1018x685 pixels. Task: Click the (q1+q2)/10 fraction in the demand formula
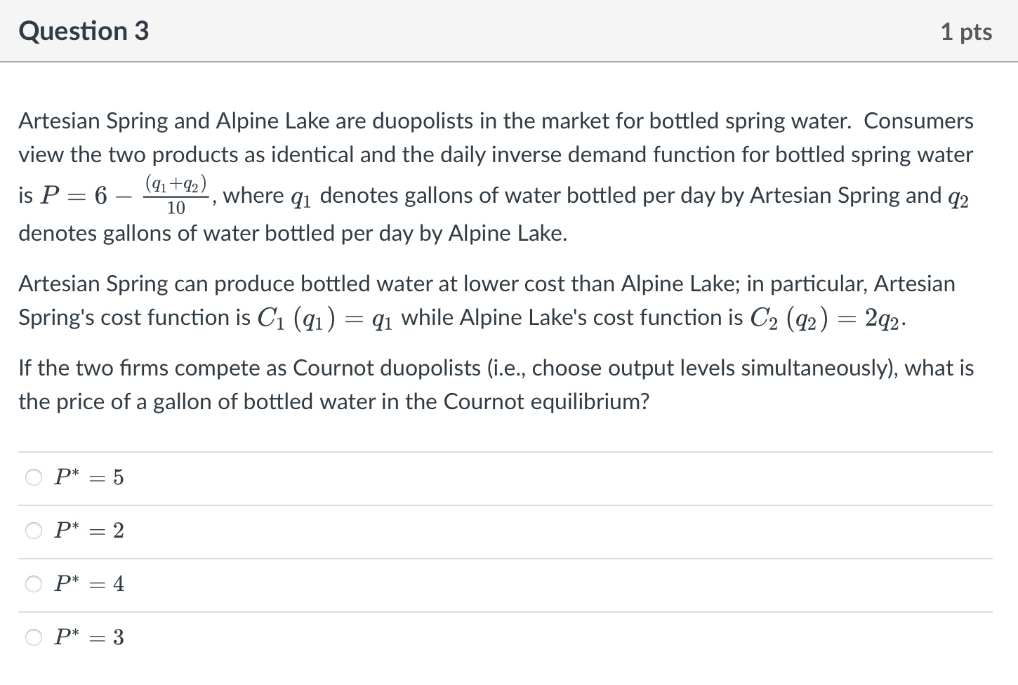pos(176,196)
